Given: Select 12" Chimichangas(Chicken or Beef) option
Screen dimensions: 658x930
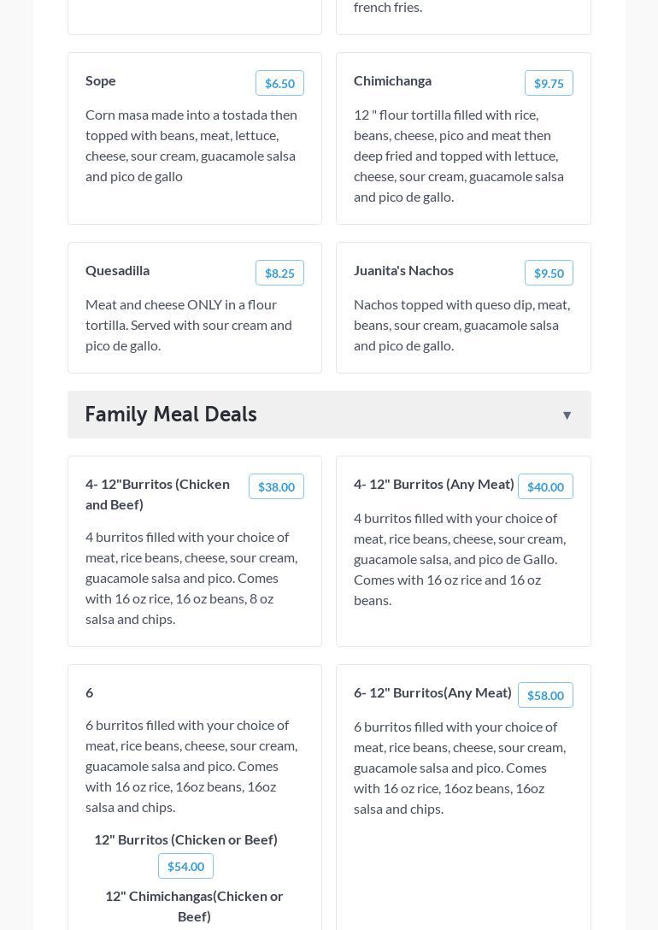Looking at the screenshot, I should click(194, 906).
